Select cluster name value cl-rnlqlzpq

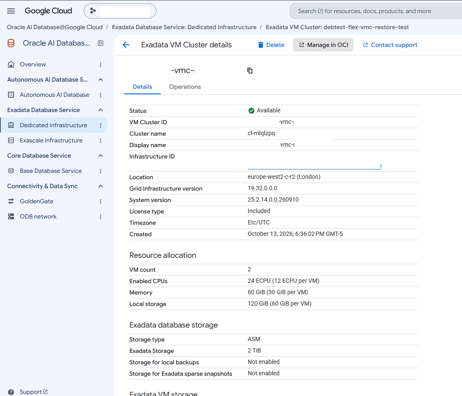[x=261, y=133]
